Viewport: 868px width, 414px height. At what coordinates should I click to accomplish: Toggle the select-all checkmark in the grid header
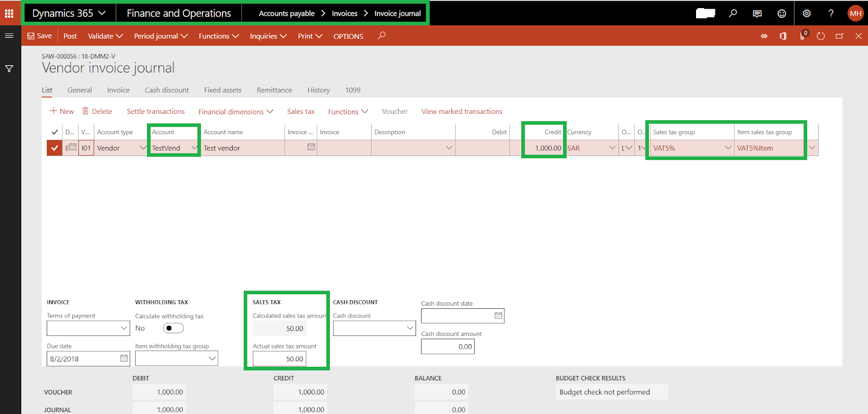[x=54, y=132]
